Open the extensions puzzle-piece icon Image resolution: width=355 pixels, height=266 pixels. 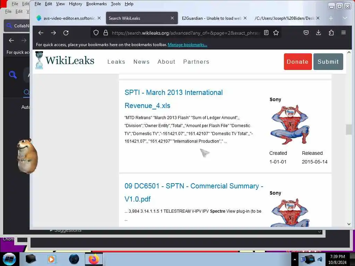(x=331, y=33)
